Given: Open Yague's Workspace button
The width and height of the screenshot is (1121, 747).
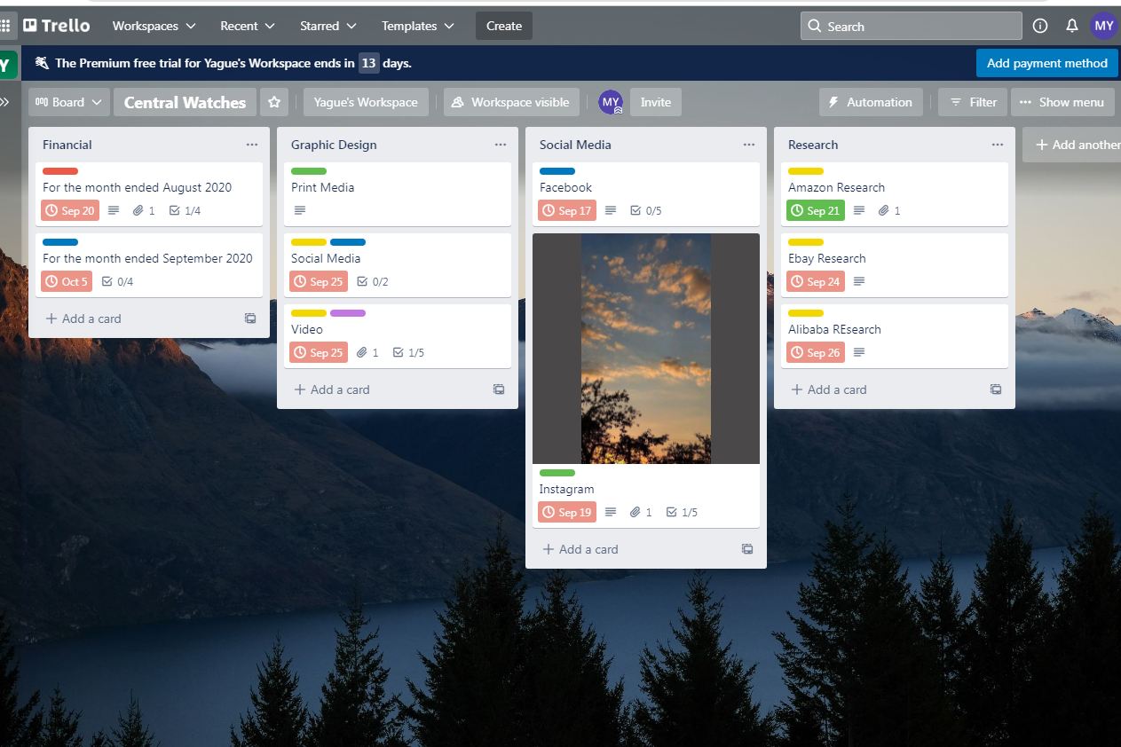Looking at the screenshot, I should (x=366, y=102).
